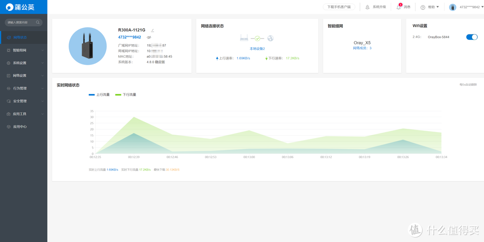This screenshot has height=242, width=484.
Task: Open the account 4732****9842 dropdown menu
Action: [x=467, y=7]
